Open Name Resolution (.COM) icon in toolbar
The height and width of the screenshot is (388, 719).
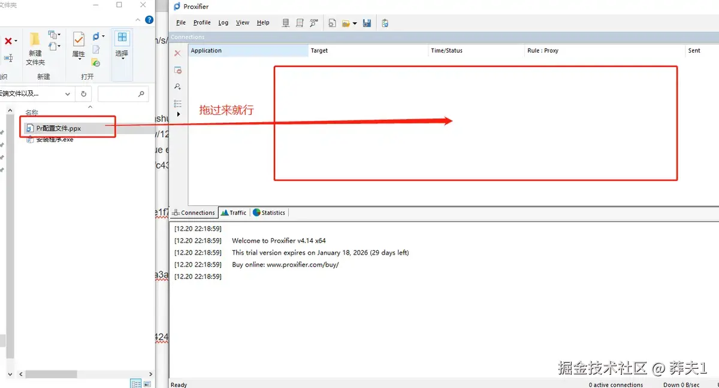(314, 23)
